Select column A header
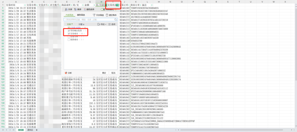Viewport: 297px width, 132px height. [16, 2]
